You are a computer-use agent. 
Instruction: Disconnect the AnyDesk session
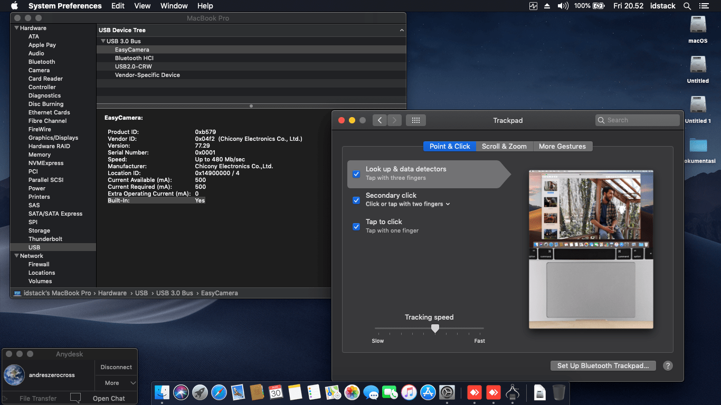(x=116, y=367)
